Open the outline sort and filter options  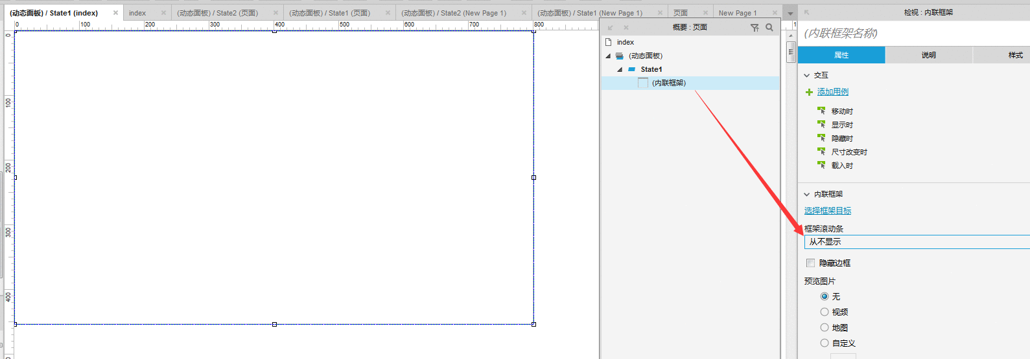(x=755, y=28)
